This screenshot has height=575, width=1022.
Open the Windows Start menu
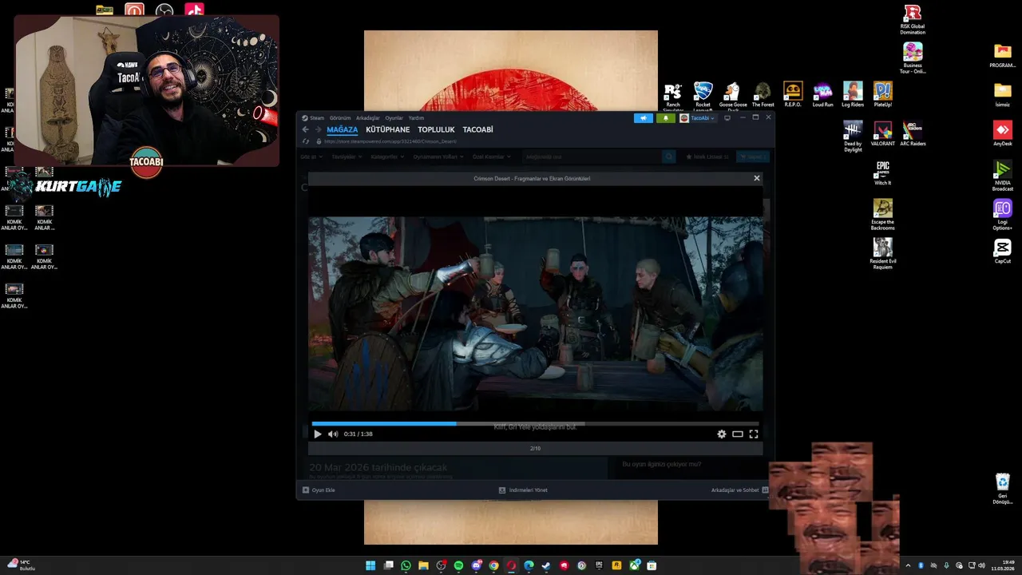[x=370, y=565]
